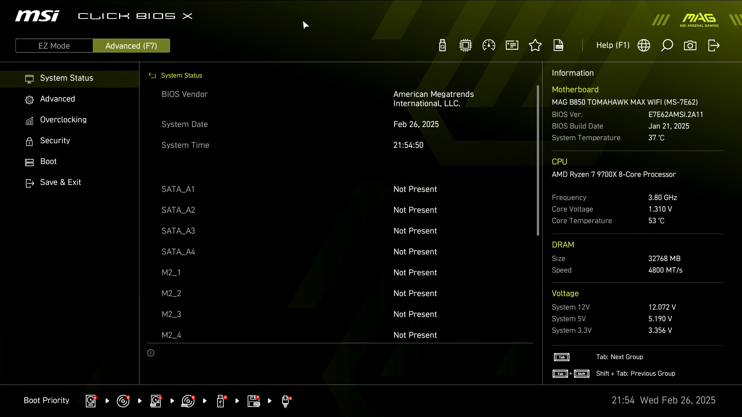Viewport: 742px width, 417px height.
Task: Click the System Date value field
Action: point(416,124)
